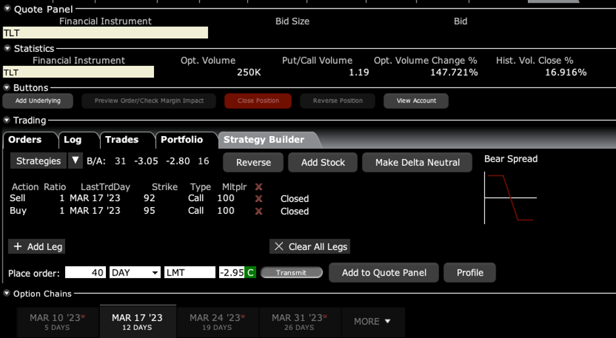Click the Bear Spread payoff diagram
Screen dimensions: 616x338
click(510, 198)
